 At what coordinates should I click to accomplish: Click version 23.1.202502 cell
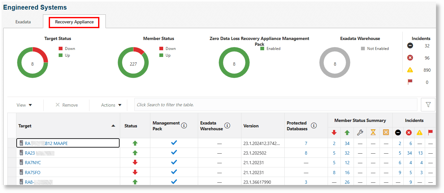pyautogui.click(x=255, y=153)
